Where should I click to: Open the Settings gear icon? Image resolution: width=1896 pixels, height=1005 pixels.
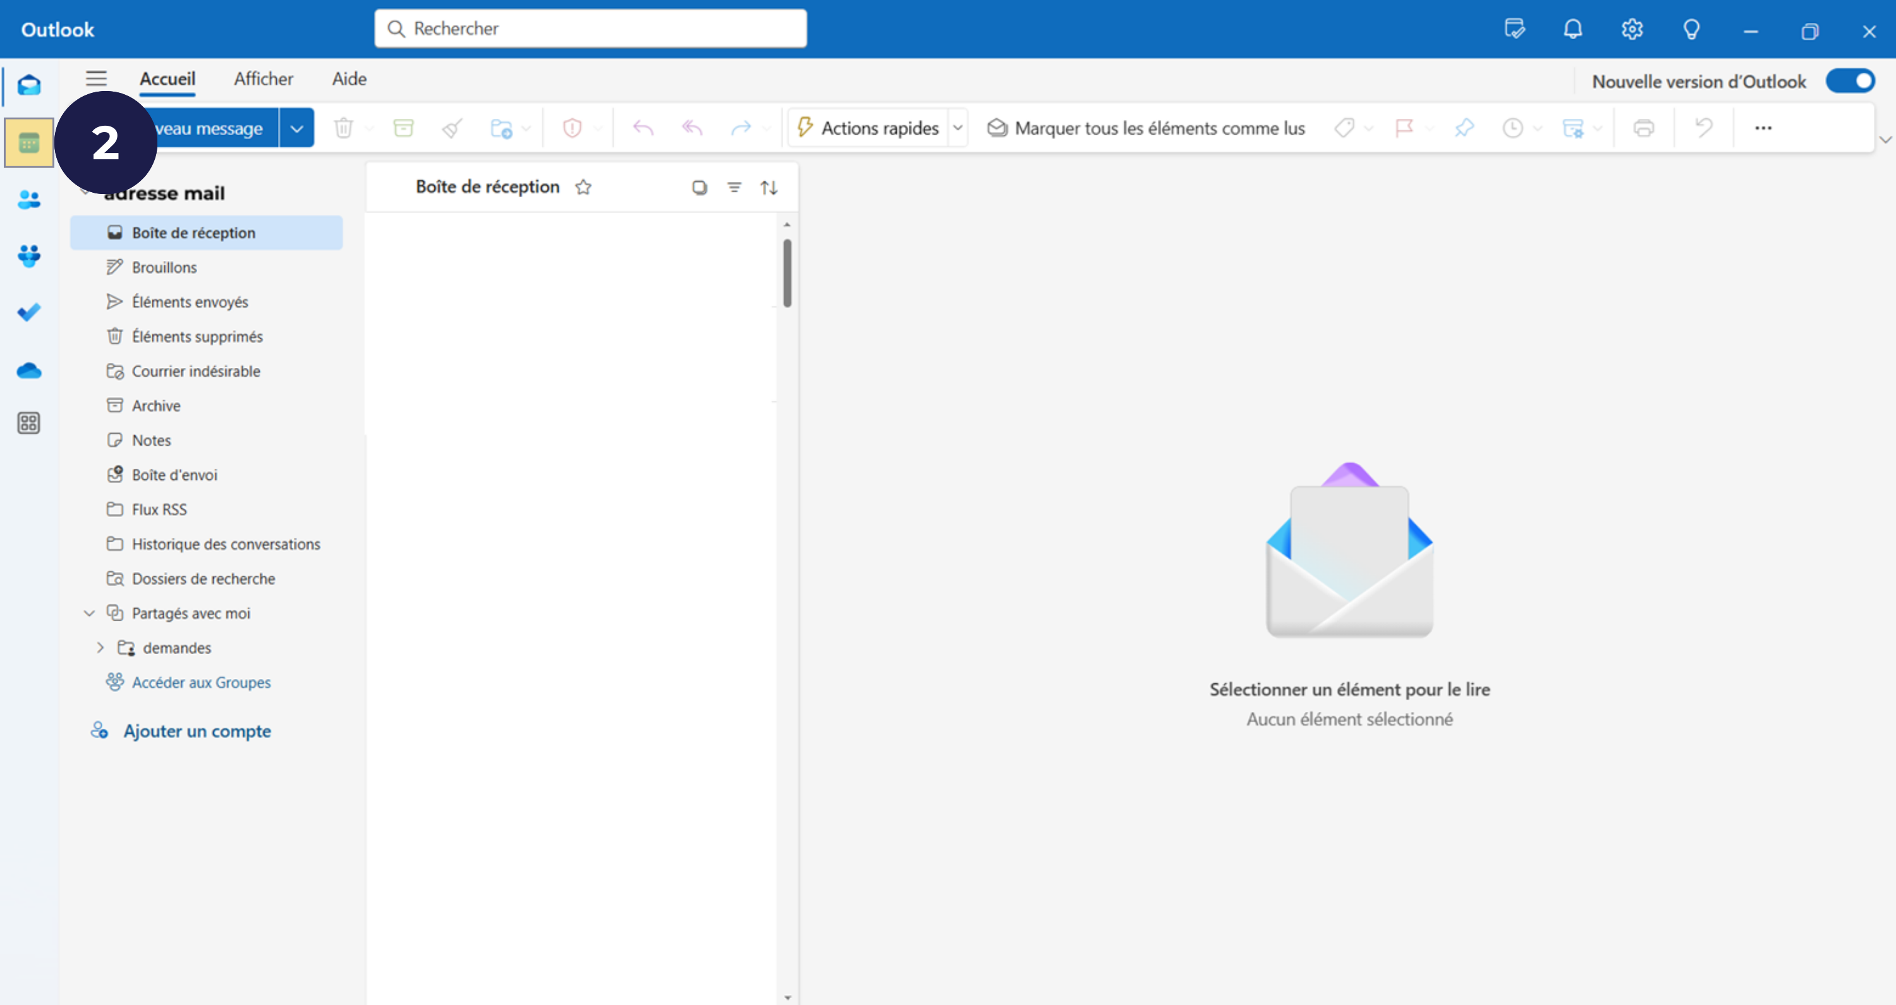point(1632,30)
